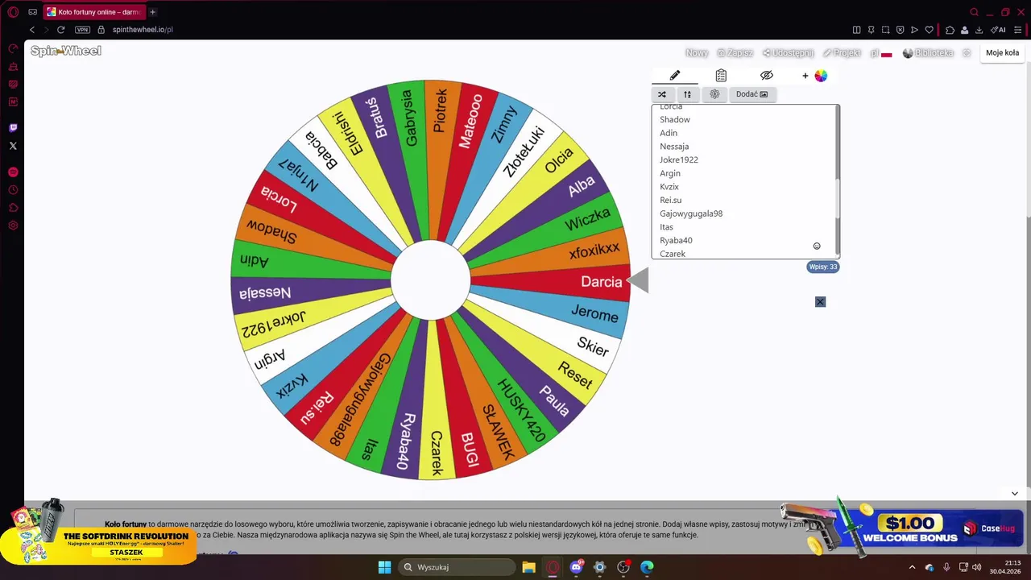The width and height of the screenshot is (1031, 580).
Task: Open sidebar settings gear icon
Action: coord(13,226)
